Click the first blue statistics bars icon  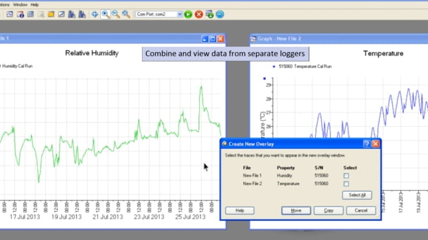pyautogui.click(x=72, y=14)
